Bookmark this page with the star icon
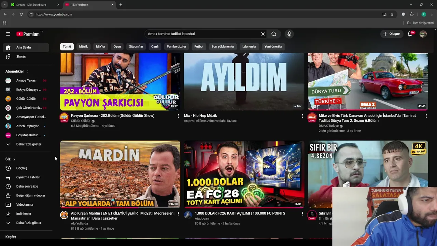 392,14
